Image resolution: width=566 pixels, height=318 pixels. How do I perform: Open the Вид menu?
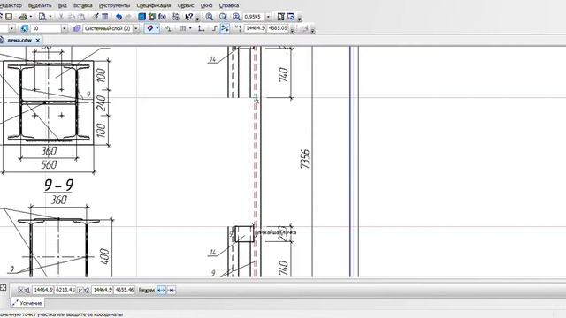63,5
